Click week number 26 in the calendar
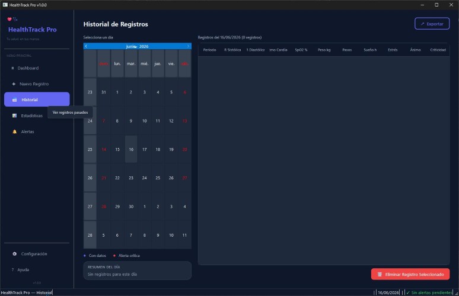Image resolution: width=459 pixels, height=296 pixels. [x=90, y=178]
